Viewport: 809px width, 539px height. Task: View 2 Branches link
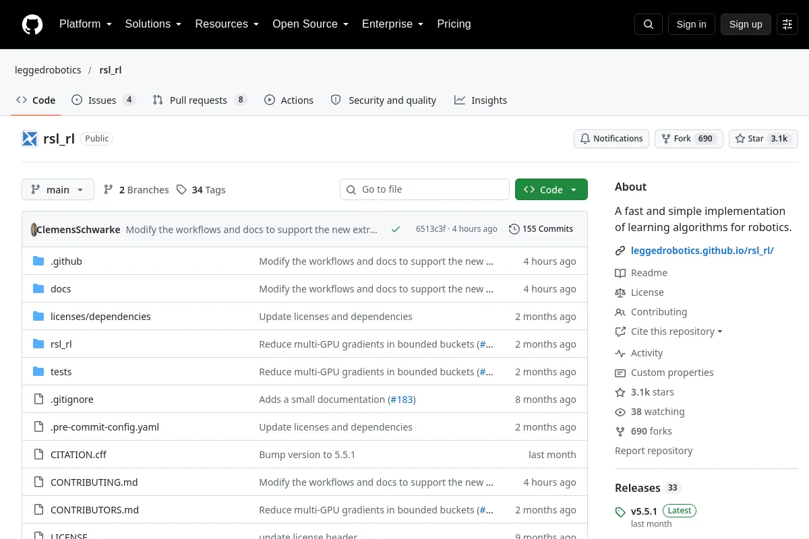coord(136,190)
